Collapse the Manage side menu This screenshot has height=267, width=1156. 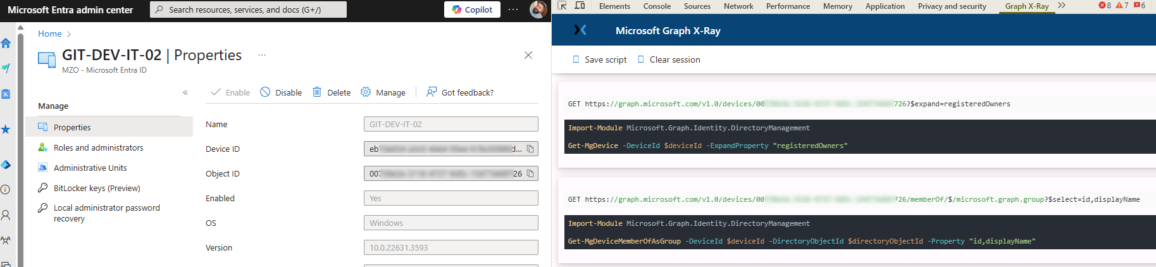pyautogui.click(x=185, y=92)
